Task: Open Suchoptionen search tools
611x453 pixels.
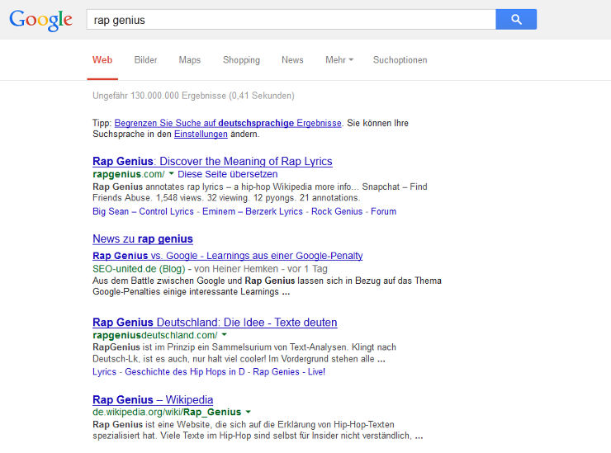Action: tap(400, 60)
